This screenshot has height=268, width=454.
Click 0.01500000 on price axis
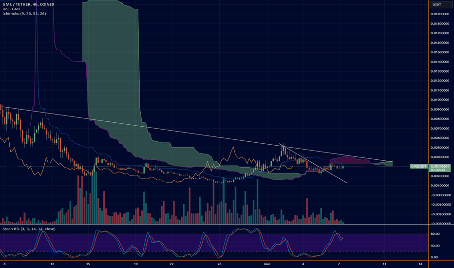(440, 52)
